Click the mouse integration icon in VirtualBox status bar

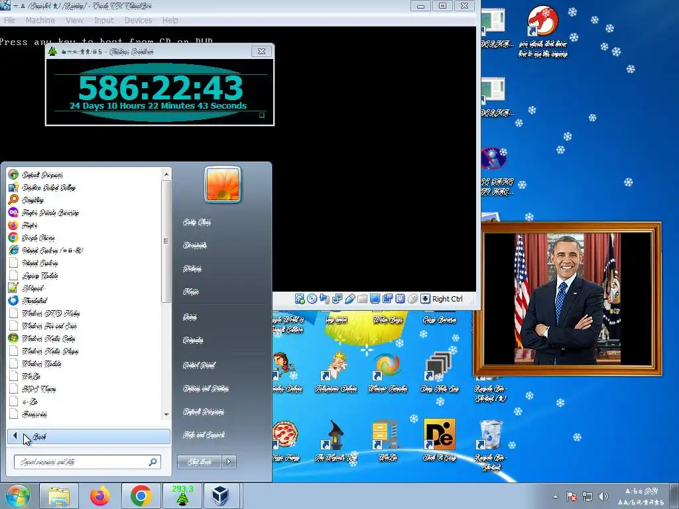[412, 299]
